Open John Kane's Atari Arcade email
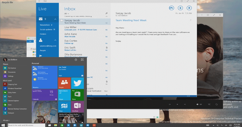 85,35
